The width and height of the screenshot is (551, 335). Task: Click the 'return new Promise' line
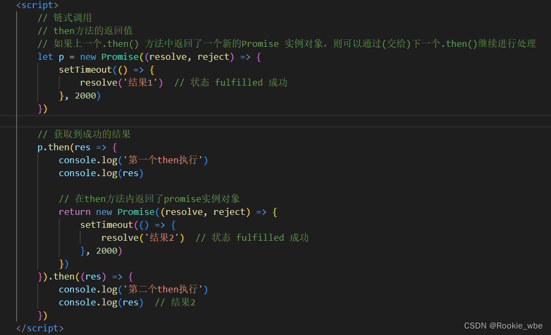(168, 212)
